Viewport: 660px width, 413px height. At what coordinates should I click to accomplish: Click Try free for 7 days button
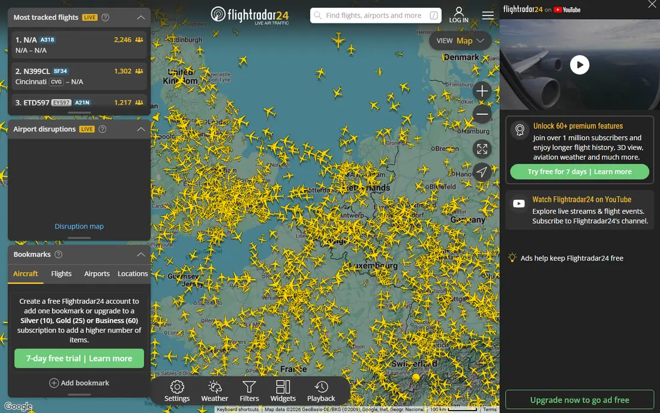(580, 172)
